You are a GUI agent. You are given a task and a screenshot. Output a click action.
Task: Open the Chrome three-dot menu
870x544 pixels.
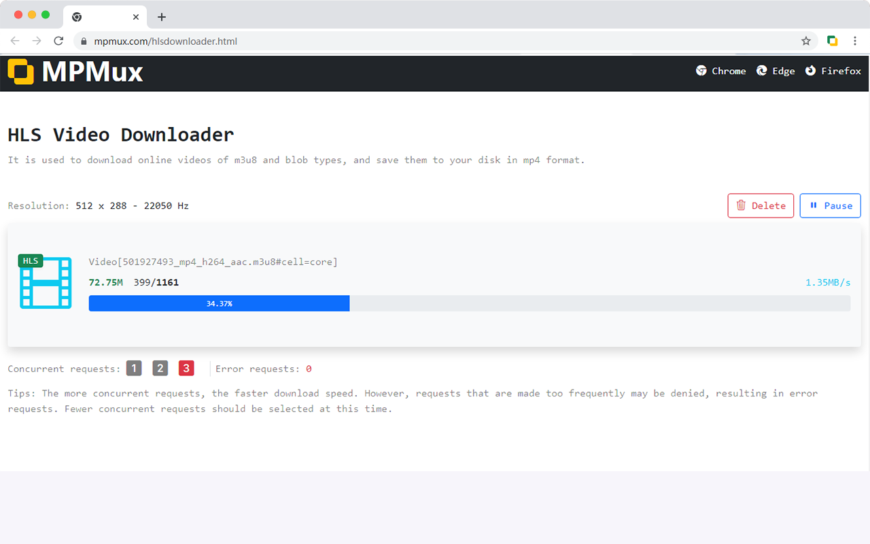[x=855, y=41]
